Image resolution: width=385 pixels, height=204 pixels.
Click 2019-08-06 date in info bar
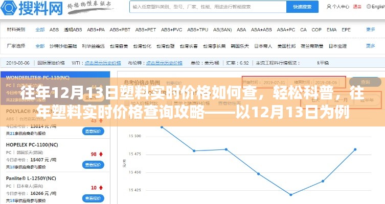[x=18, y=63]
